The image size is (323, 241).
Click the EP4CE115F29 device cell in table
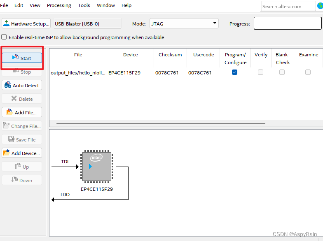(124, 72)
